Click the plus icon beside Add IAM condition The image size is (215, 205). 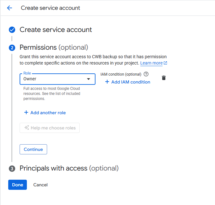[107, 82]
